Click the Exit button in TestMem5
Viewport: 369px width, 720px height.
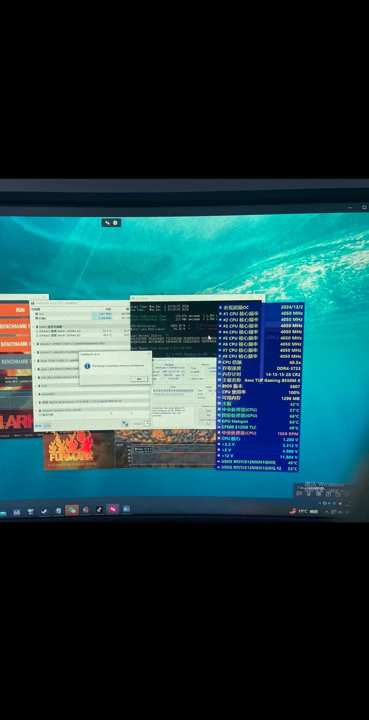(x=208, y=424)
